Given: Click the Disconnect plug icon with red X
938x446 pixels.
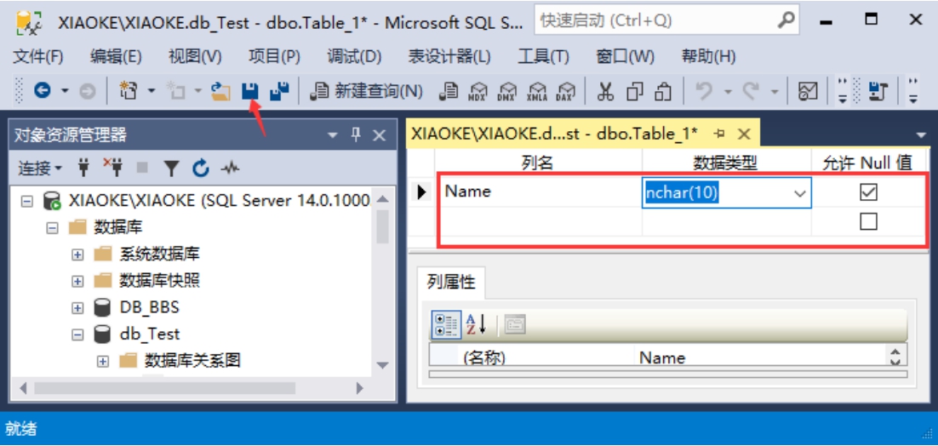Looking at the screenshot, I should [x=112, y=168].
